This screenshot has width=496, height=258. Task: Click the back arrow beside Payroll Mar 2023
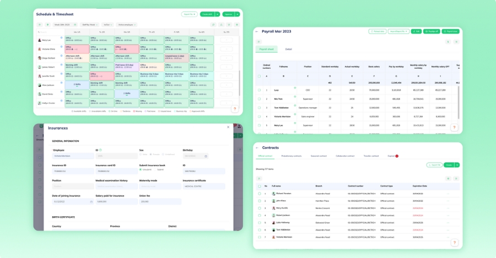pyautogui.click(x=257, y=31)
